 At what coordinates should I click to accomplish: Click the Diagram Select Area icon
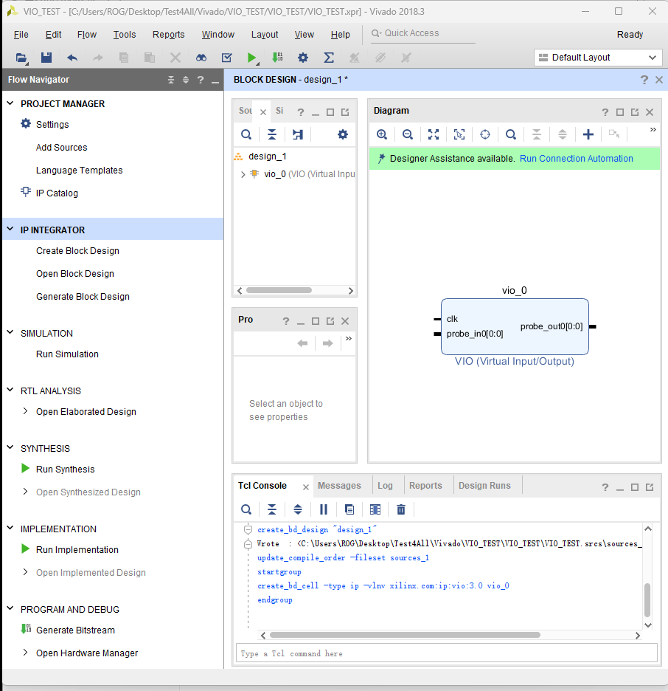[x=459, y=134]
